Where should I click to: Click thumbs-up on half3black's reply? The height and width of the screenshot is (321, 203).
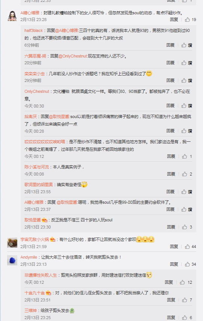coord(184,45)
